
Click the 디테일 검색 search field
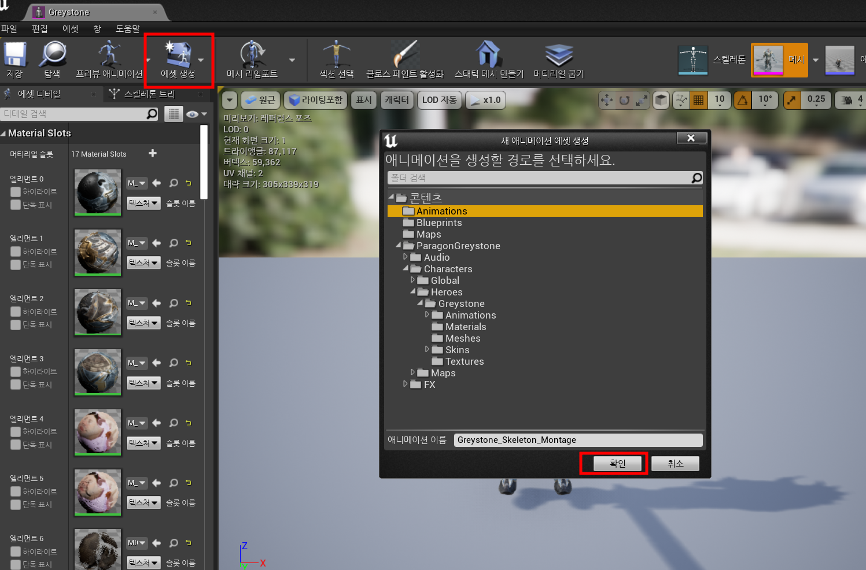[79, 114]
